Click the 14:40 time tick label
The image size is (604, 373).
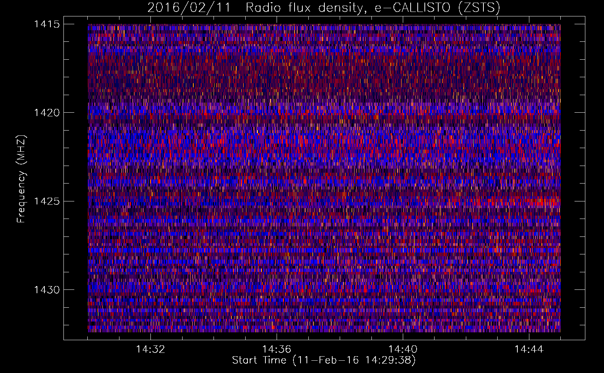pos(403,350)
